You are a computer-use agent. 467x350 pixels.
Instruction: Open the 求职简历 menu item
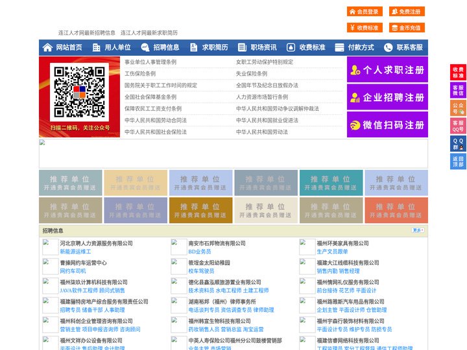[x=215, y=47]
